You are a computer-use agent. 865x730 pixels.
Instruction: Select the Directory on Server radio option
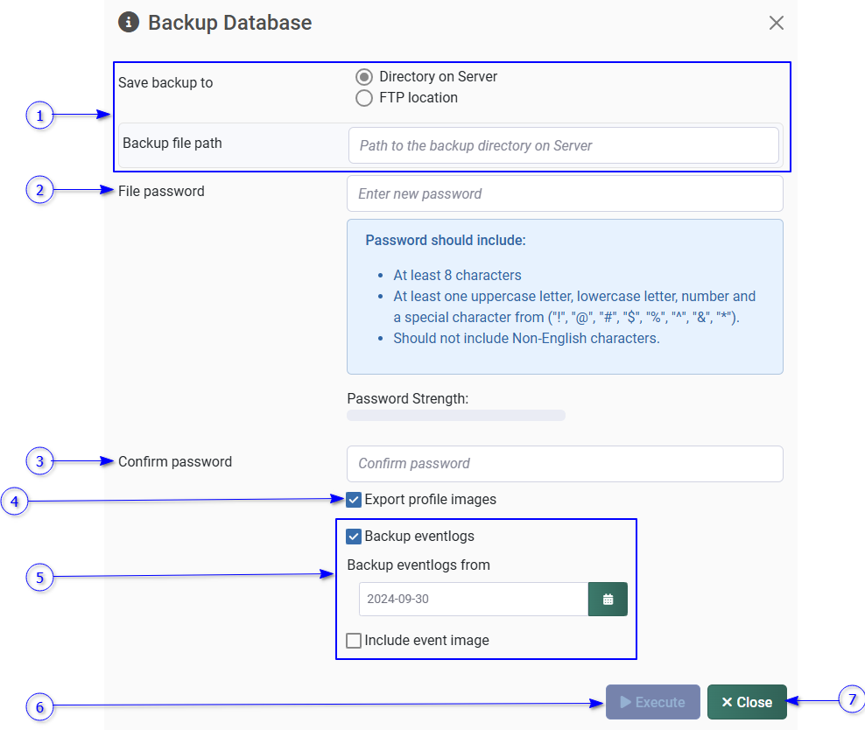pos(364,77)
